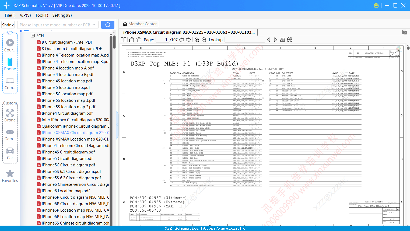Viewport: 410px width, 231px height.
Task: Open the Drone category
Action: pyautogui.click(x=10, y=115)
